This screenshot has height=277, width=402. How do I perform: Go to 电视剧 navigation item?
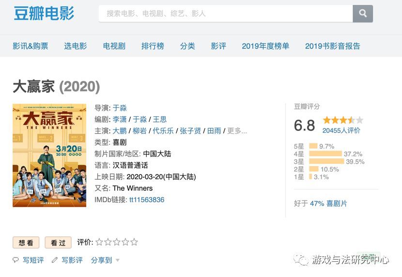(114, 46)
